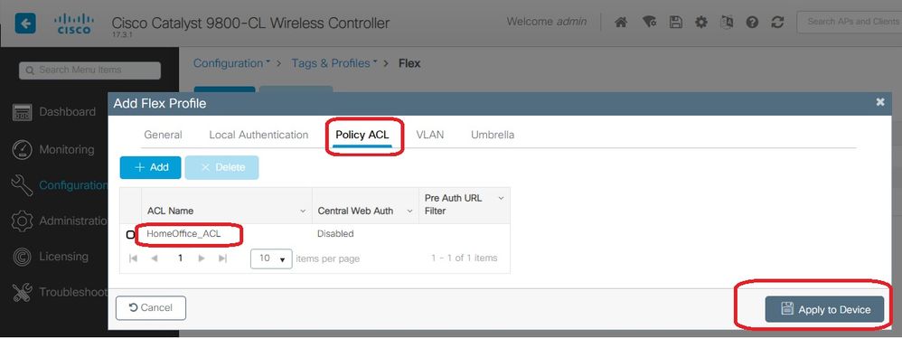This screenshot has width=902, height=338.
Task: Click the Help question mark icon
Action: [x=752, y=23]
